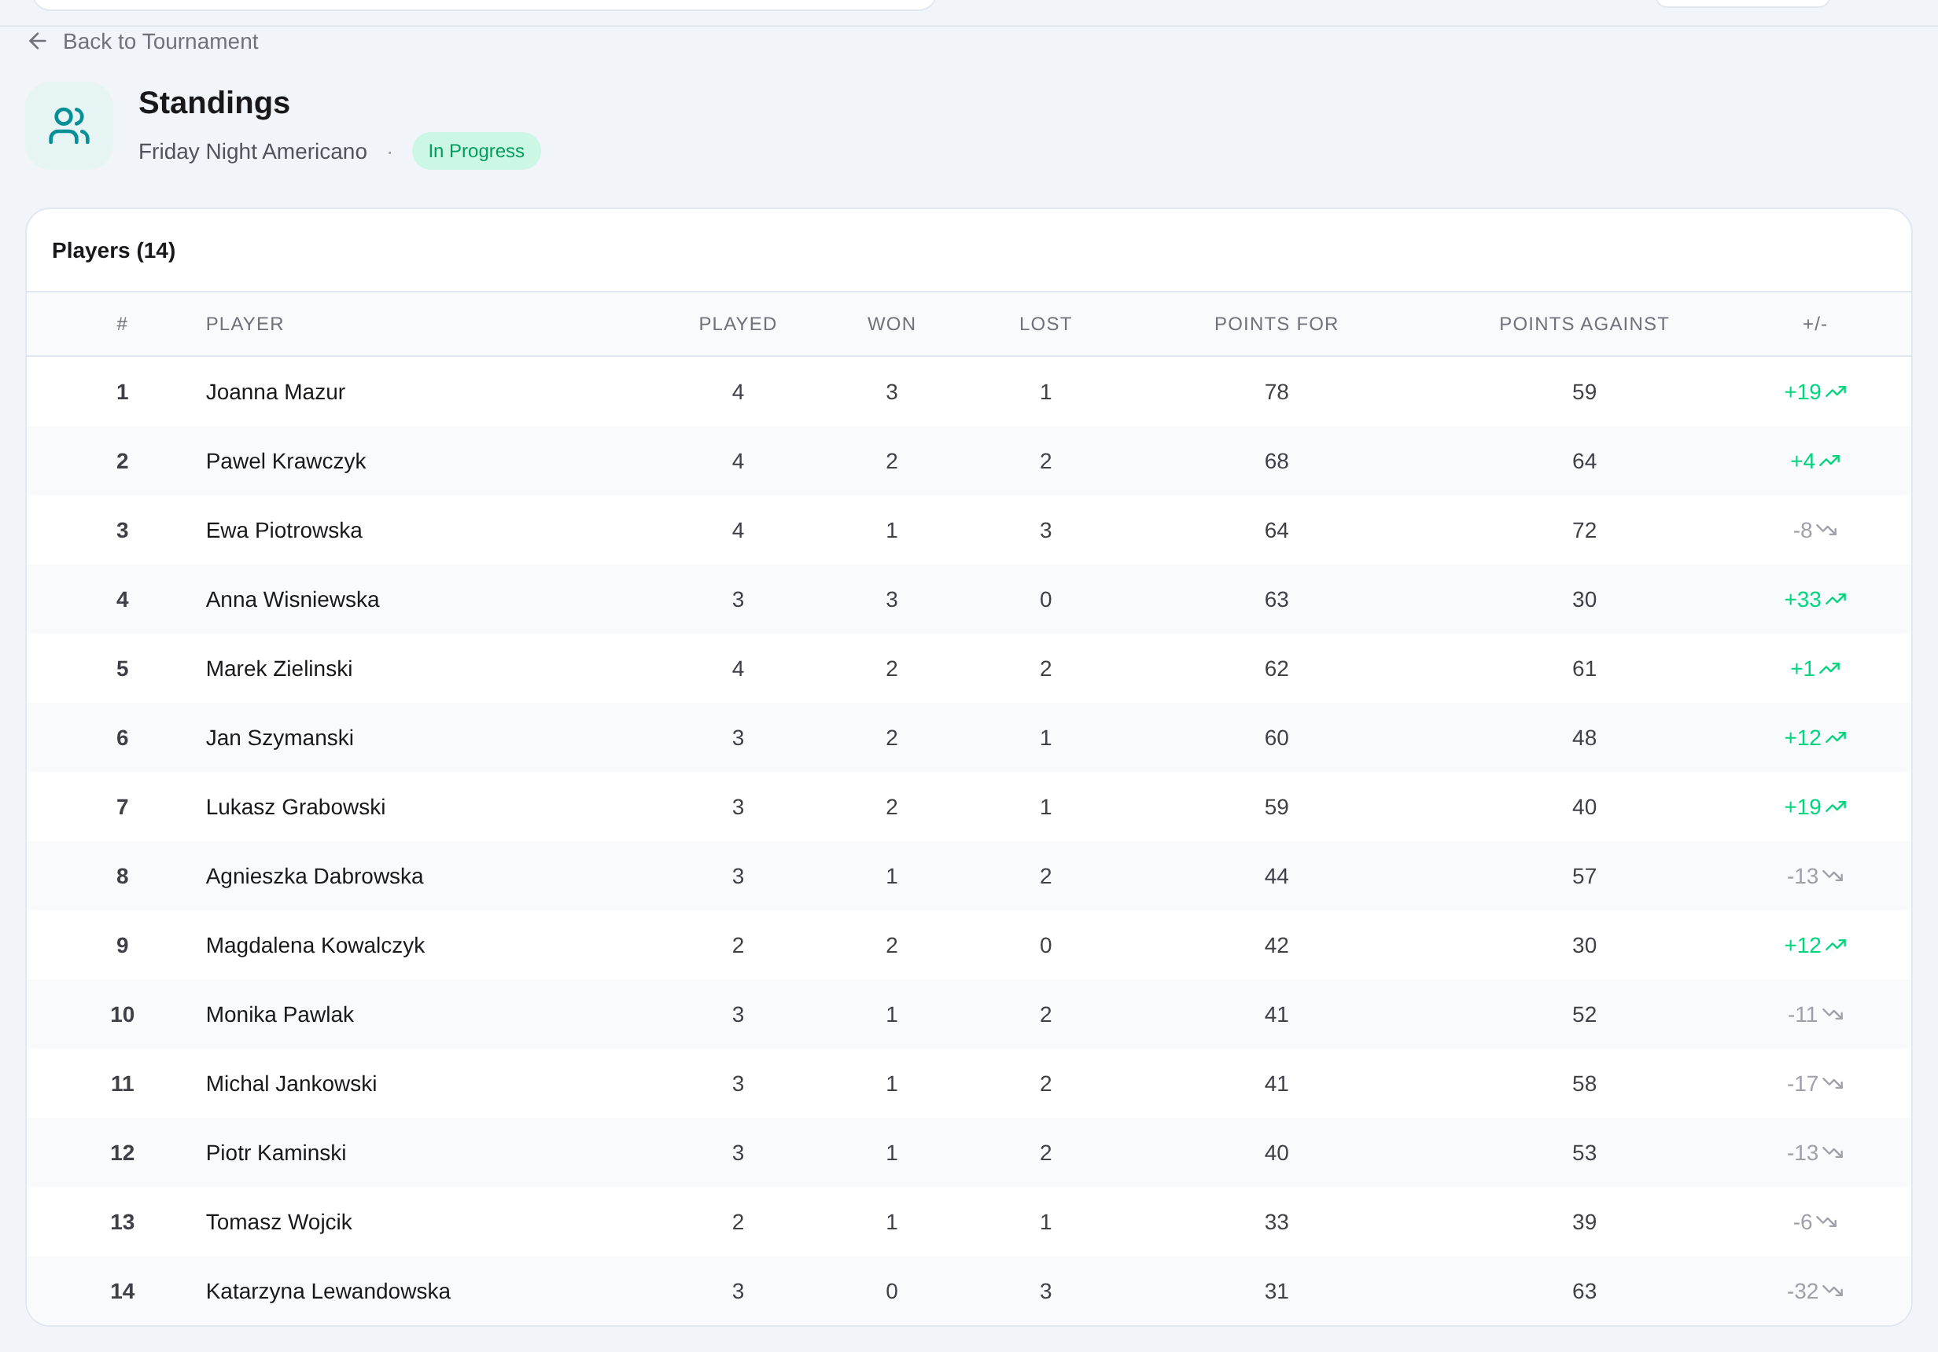This screenshot has height=1352, width=1938.
Task: Click the PLAYED column header
Action: click(x=738, y=324)
